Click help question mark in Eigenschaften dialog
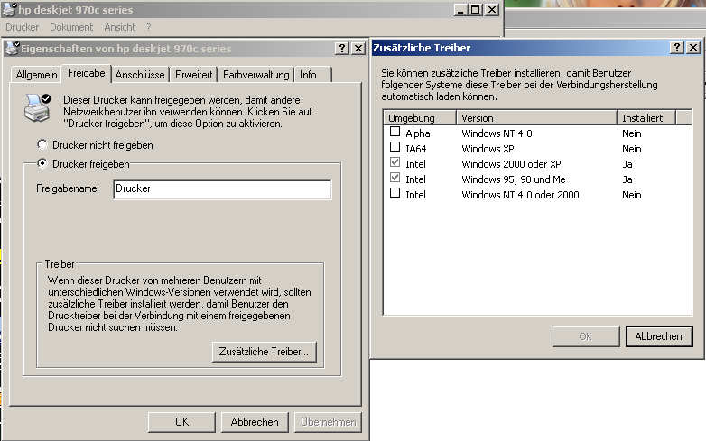This screenshot has width=706, height=441. 342,48
